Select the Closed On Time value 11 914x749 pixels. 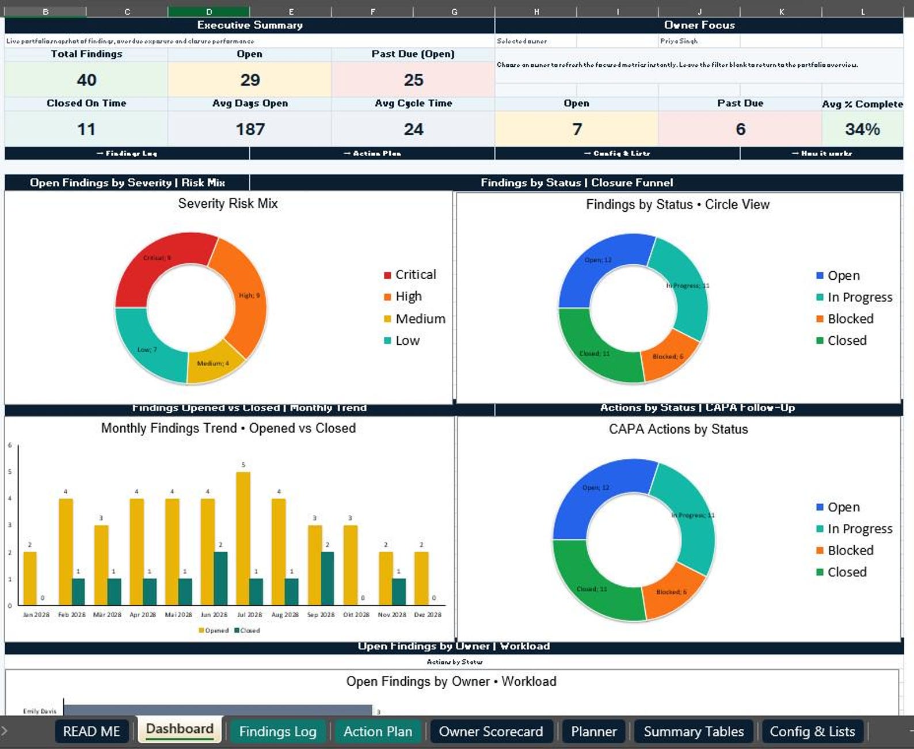(86, 129)
